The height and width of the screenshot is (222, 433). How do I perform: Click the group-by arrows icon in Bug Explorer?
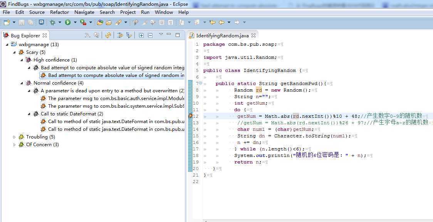coord(120,35)
